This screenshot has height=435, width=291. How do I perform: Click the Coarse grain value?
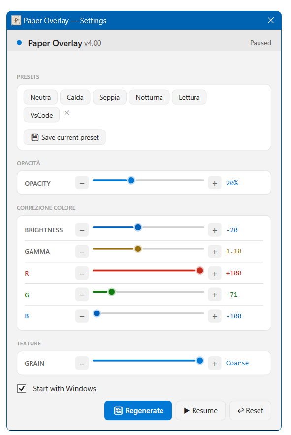click(x=237, y=363)
